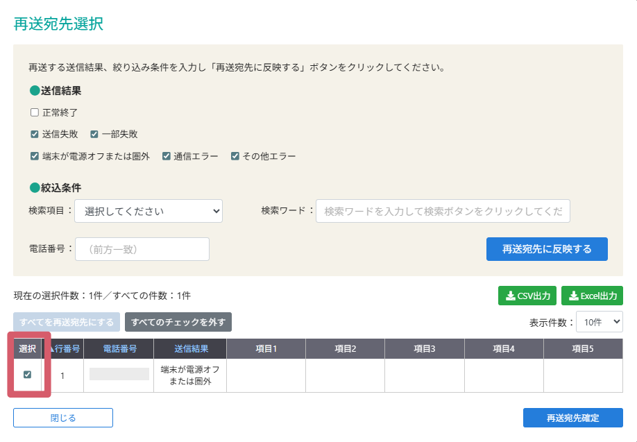The image size is (637, 442).
Task: Disable the 一部失敗 checkbox
Action: [94, 134]
